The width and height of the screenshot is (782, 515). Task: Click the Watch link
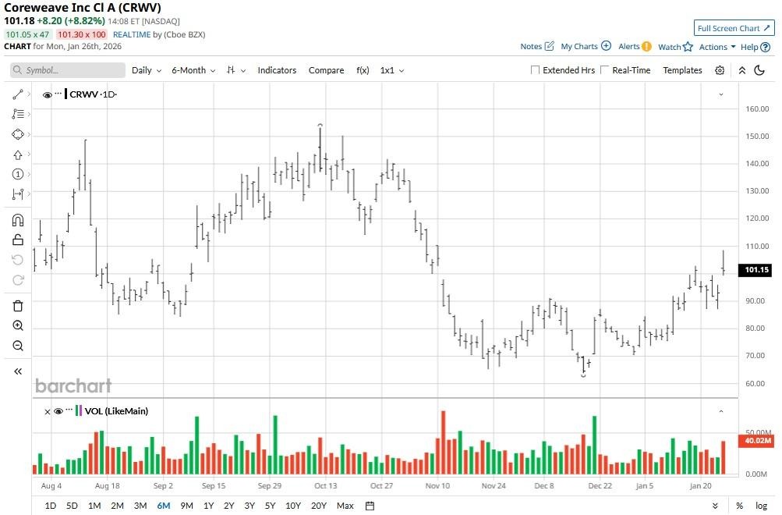[x=669, y=47]
